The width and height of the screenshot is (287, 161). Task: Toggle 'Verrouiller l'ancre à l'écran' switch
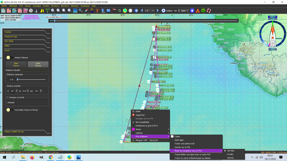click(x=10, y=110)
